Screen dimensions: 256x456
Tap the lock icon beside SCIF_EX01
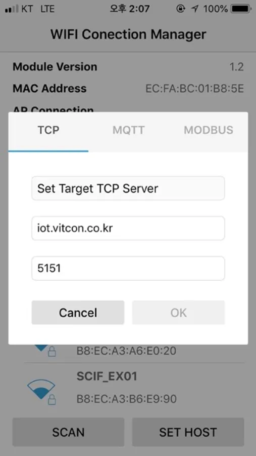(52, 400)
